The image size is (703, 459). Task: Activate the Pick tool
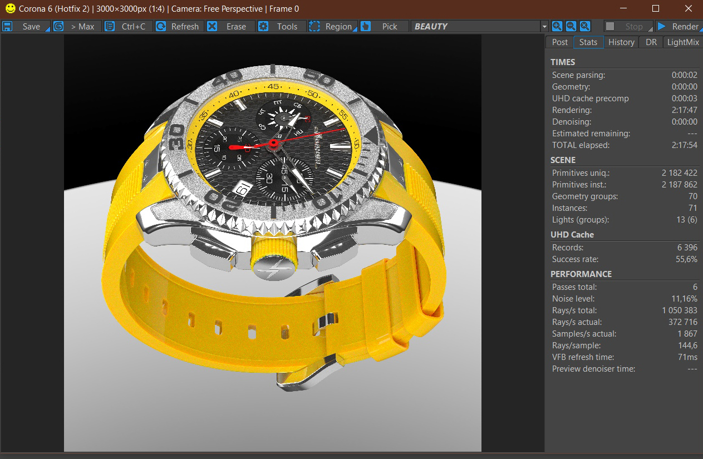pos(383,26)
